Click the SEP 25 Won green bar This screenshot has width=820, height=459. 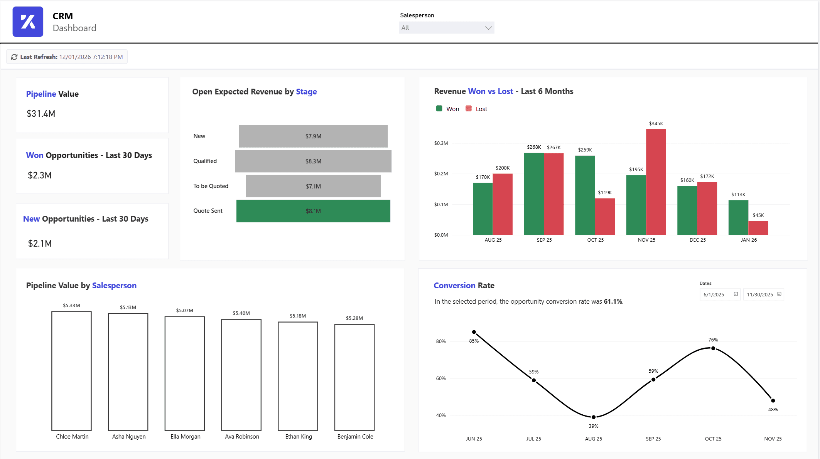point(534,194)
